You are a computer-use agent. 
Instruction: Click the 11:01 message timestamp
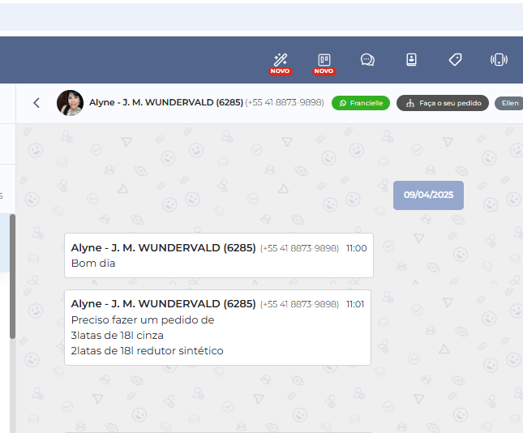[355, 304]
